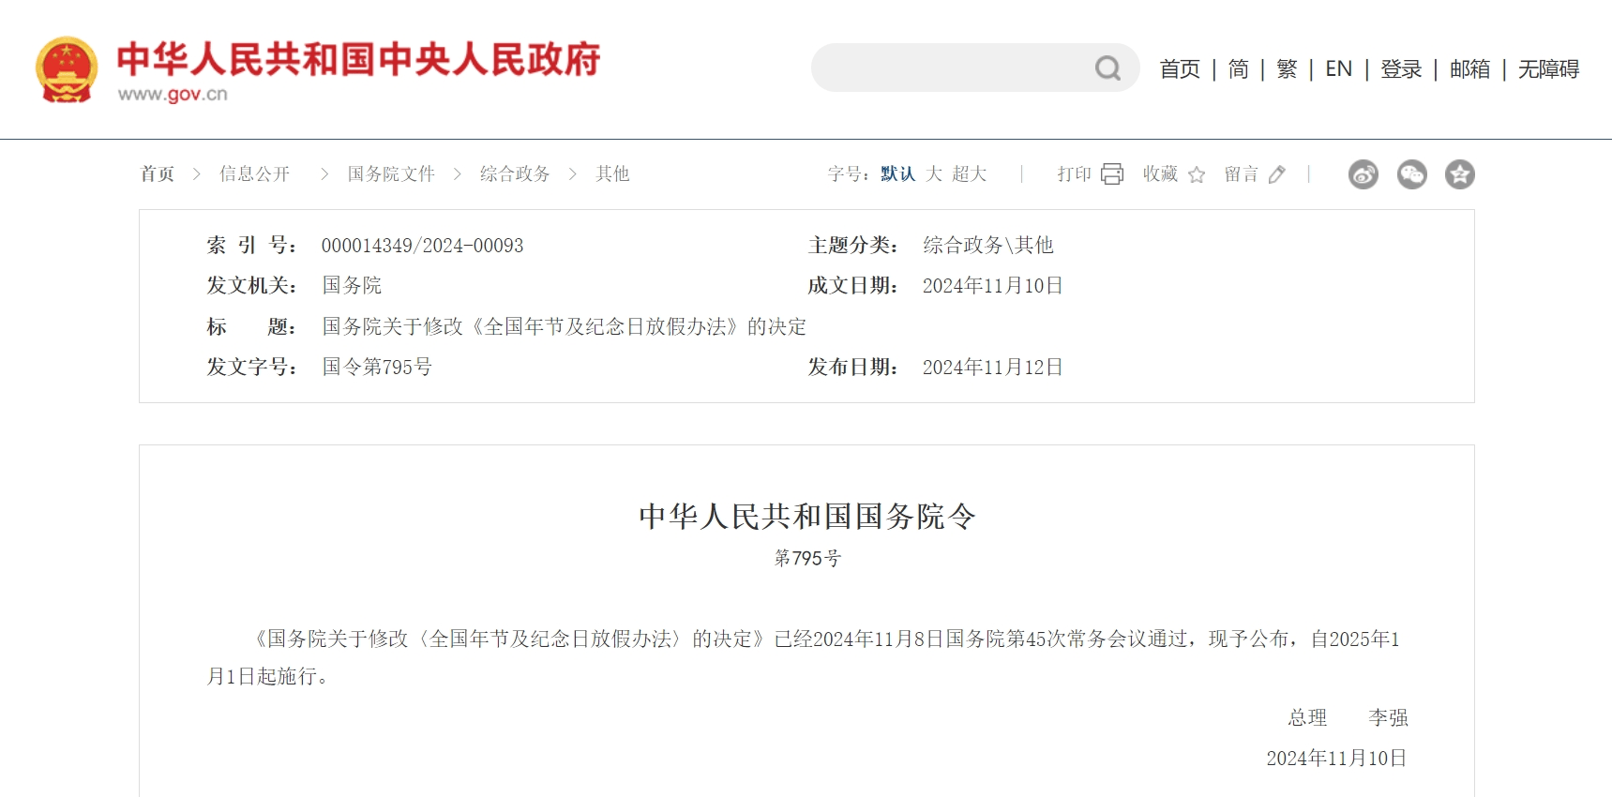Switch font size to 超大
The width and height of the screenshot is (1612, 797).
[970, 174]
